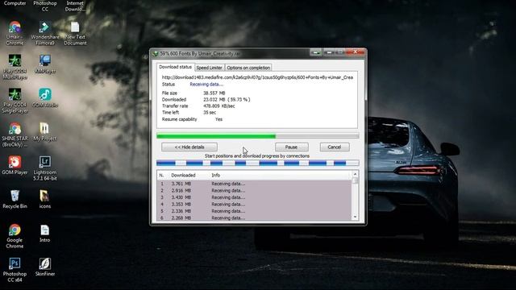This screenshot has height=290, width=516.
Task: Select New Text Document on desktop
Action: coord(75,33)
